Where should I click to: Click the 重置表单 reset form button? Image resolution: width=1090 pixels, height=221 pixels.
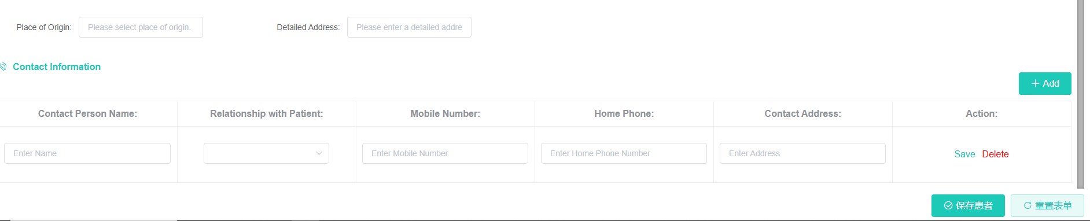[x=1047, y=205]
